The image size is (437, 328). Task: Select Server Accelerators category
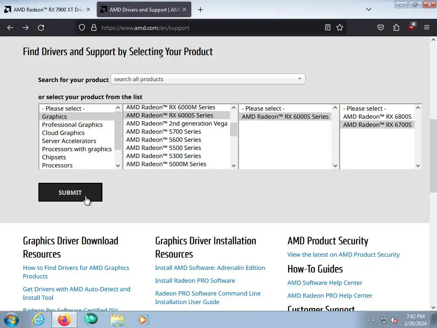[x=77, y=141]
